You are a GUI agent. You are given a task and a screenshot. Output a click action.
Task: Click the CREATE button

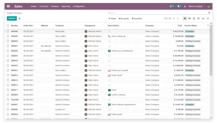point(12,19)
